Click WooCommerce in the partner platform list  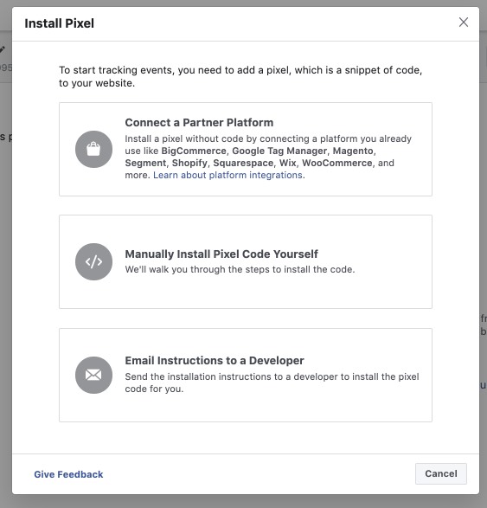click(337, 163)
